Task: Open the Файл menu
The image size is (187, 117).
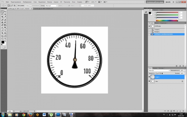Action: pos(7,2)
